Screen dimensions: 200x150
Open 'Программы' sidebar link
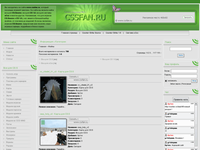[11, 78]
